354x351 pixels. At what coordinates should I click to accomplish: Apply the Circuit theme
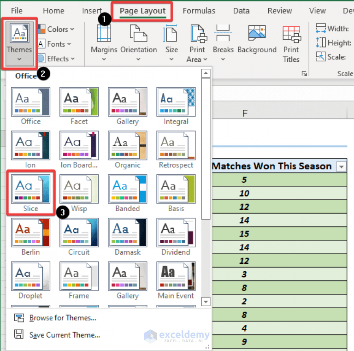point(79,237)
